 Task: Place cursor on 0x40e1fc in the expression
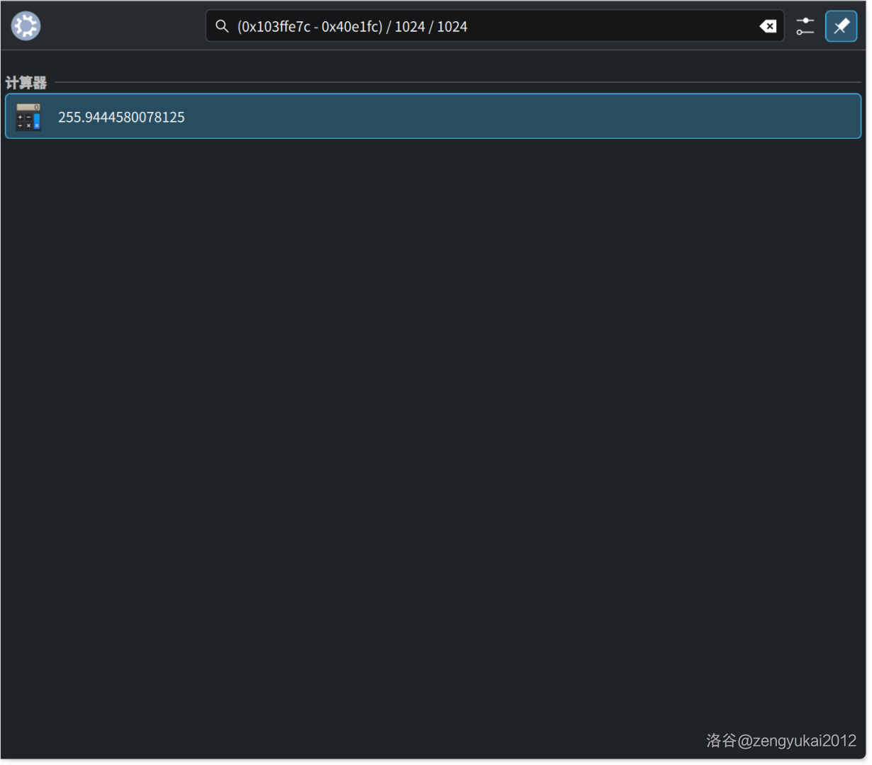[349, 27]
